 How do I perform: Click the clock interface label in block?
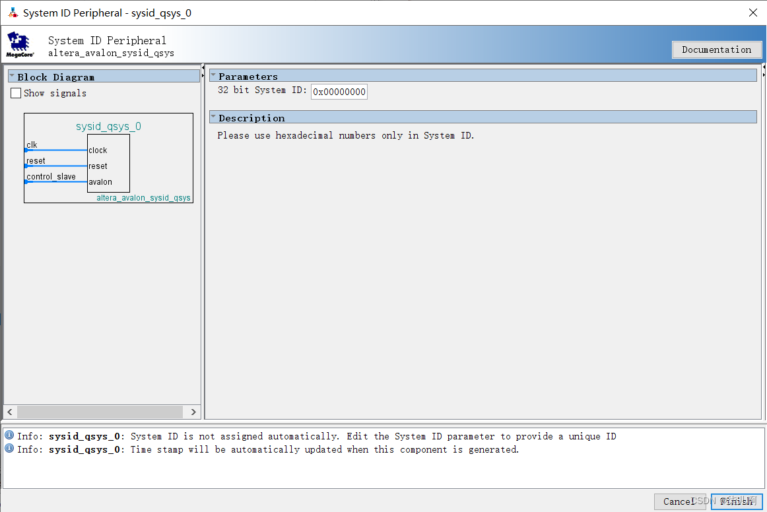[98, 150]
